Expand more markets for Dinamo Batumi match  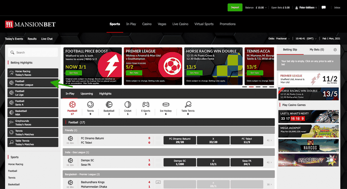pos(269,140)
